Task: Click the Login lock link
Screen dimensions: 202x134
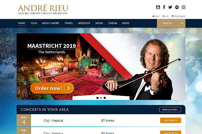Action: point(156,16)
